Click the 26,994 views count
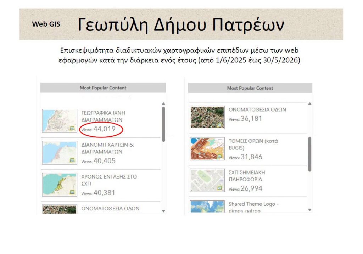 pos(251,188)
